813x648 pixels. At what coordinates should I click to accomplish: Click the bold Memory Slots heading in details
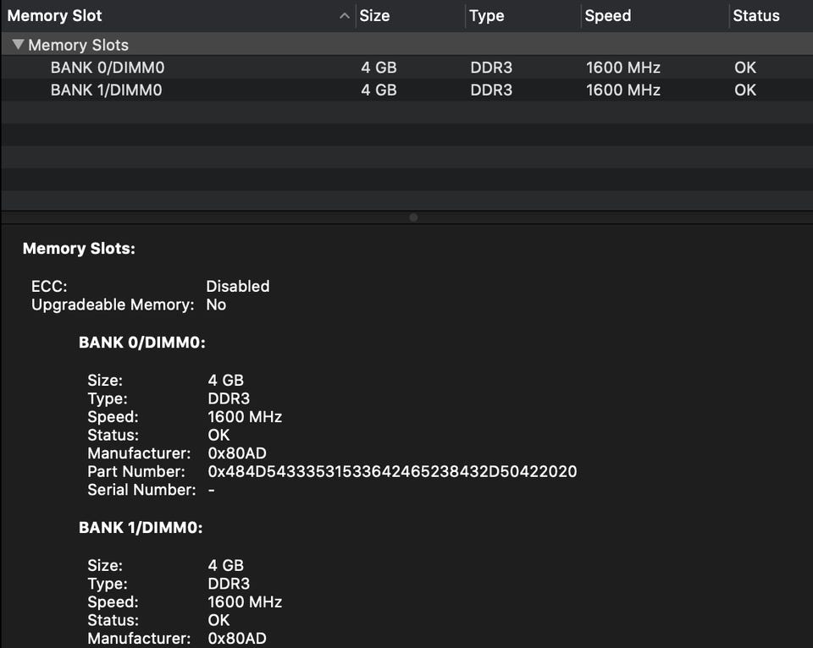[x=79, y=249]
